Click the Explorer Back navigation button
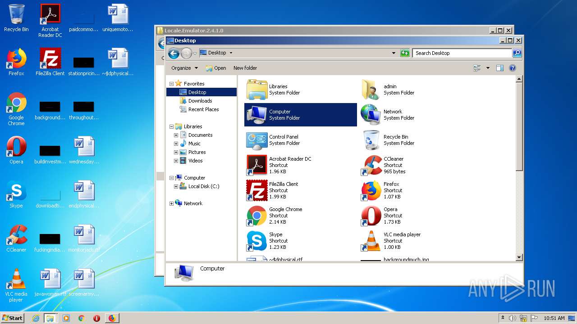This screenshot has width=577, height=324. [x=174, y=53]
